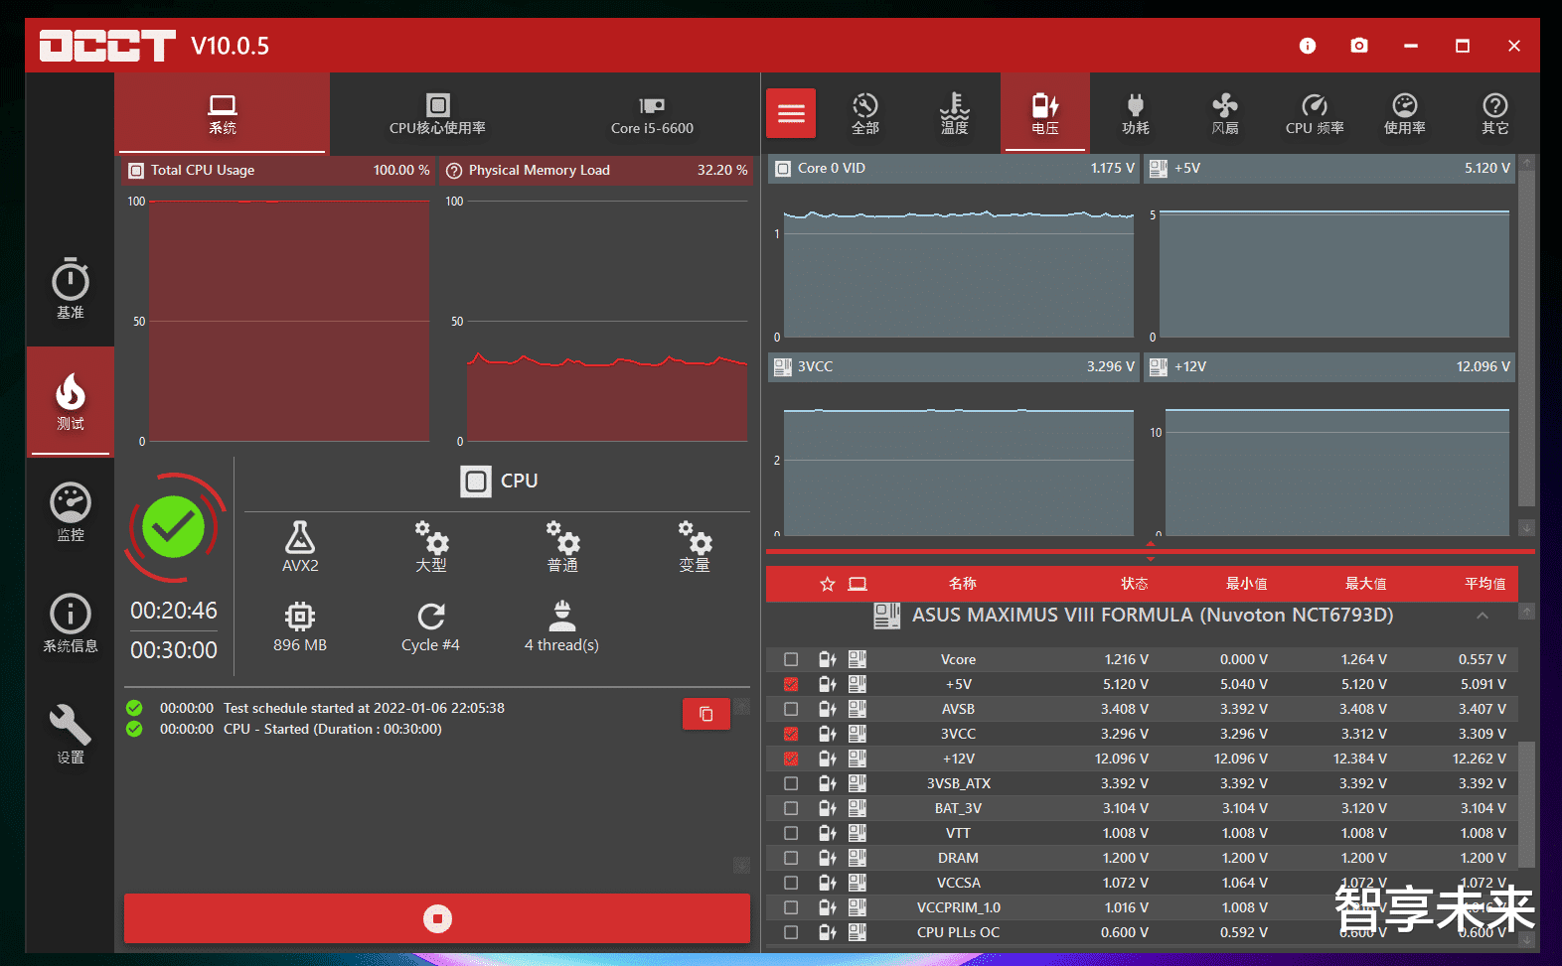The height and width of the screenshot is (966, 1562).
Task: Click the info icon in title bar
Action: click(1308, 46)
